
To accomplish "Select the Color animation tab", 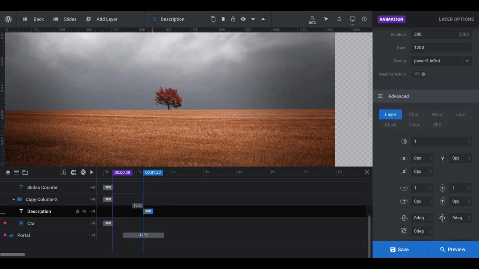I will point(414,125).
